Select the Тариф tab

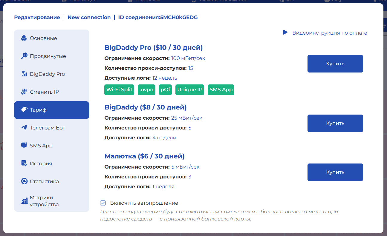click(52, 110)
